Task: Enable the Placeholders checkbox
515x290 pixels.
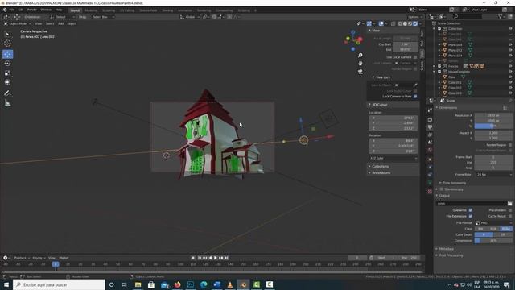Action: click(x=510, y=210)
